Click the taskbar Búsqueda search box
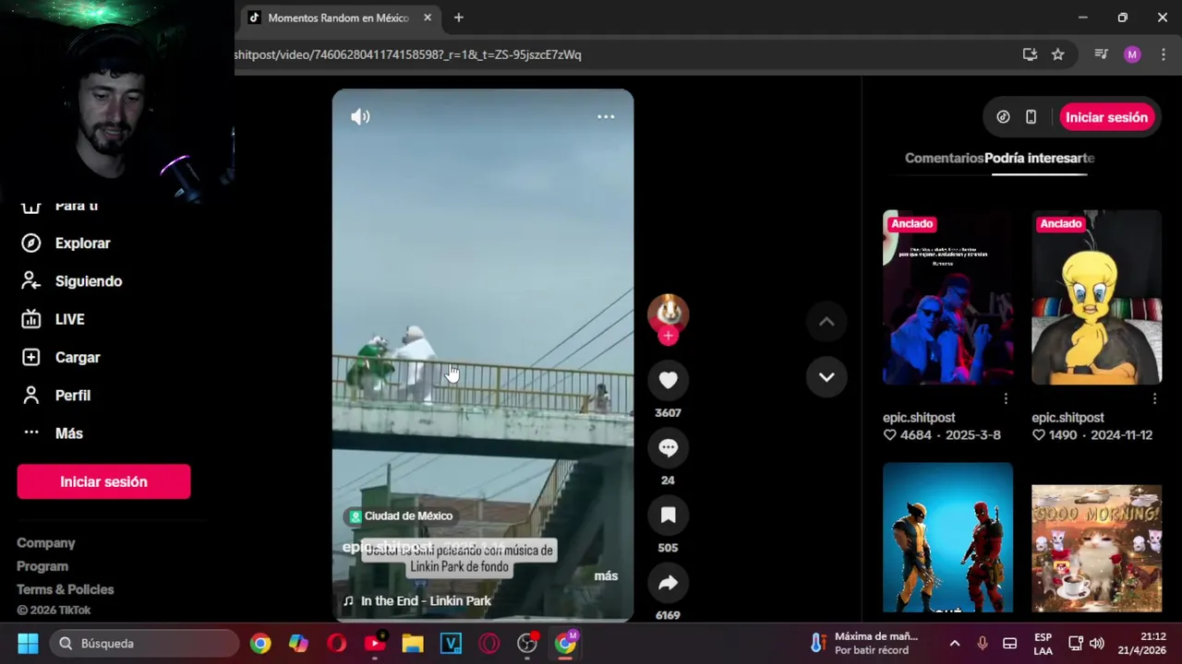 [x=144, y=644]
